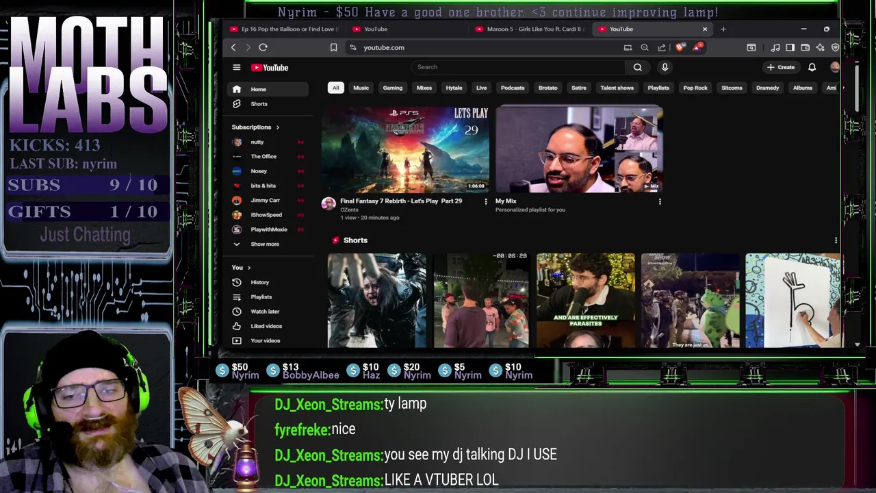Viewport: 876px width, 493px height.
Task: Toggle the browser sidebar panel icon
Action: [x=790, y=47]
